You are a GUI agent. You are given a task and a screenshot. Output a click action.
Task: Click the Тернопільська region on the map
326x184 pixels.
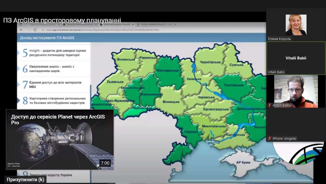[133, 88]
